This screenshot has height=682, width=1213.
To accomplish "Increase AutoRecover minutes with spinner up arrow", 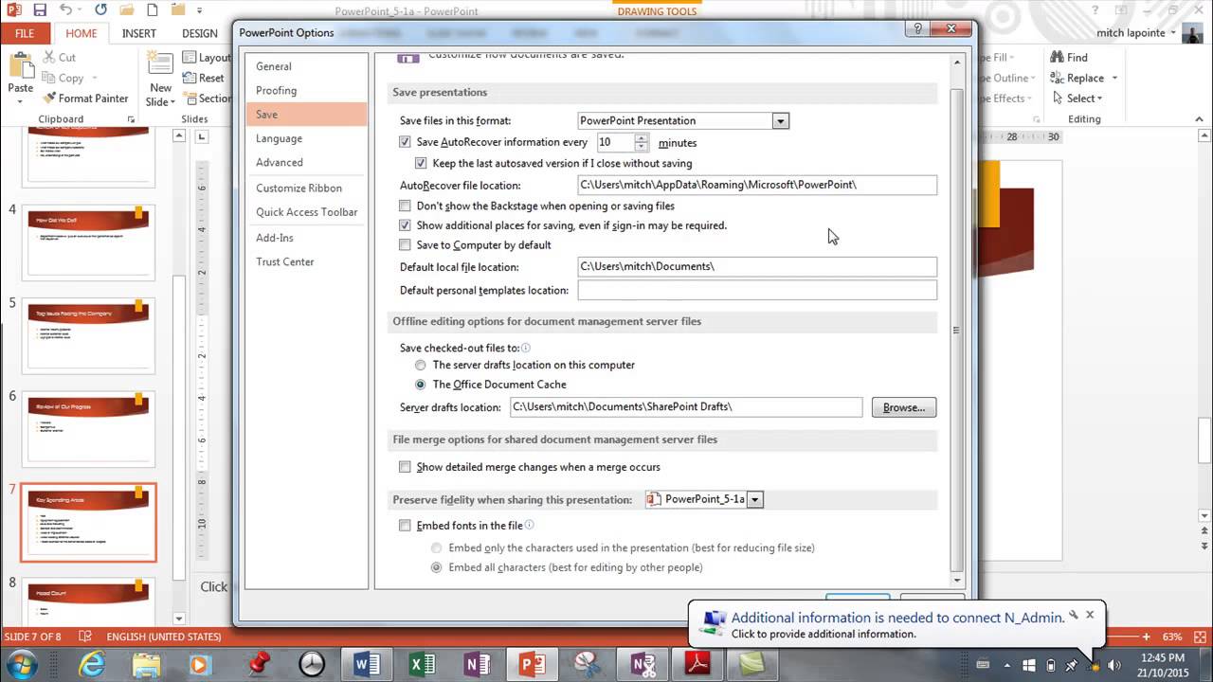I will point(642,138).
